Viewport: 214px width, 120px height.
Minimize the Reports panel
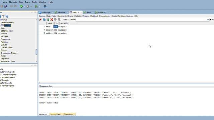pos(32,65)
